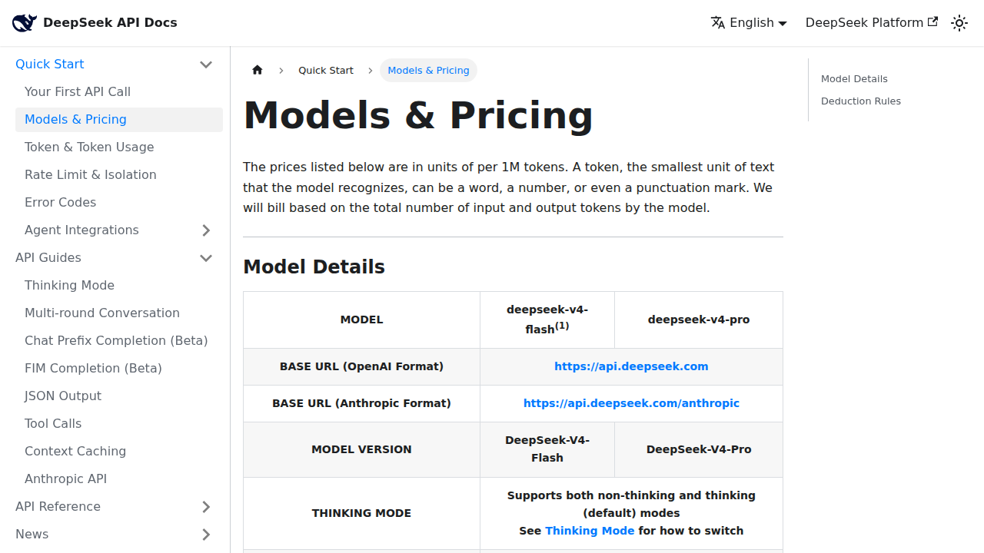Click the https://api.deepseek.com link

(631, 366)
